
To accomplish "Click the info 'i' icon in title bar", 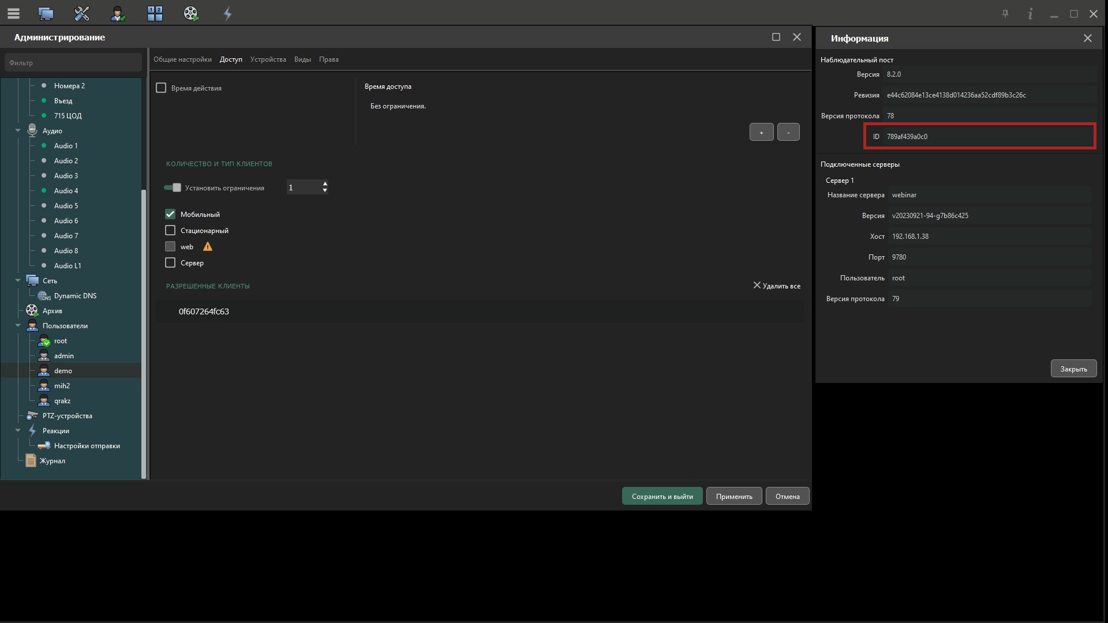I will pyautogui.click(x=1030, y=14).
